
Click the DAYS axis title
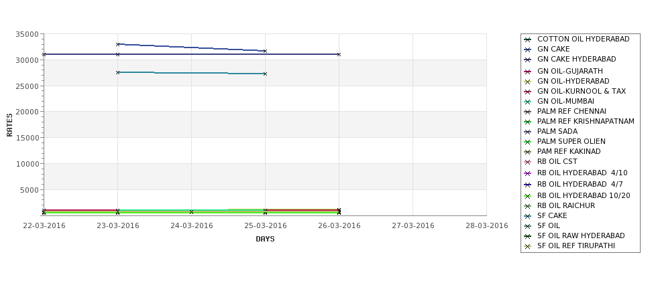point(265,240)
